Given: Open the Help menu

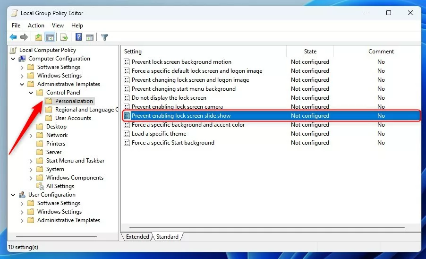Looking at the screenshot, I should point(77,25).
